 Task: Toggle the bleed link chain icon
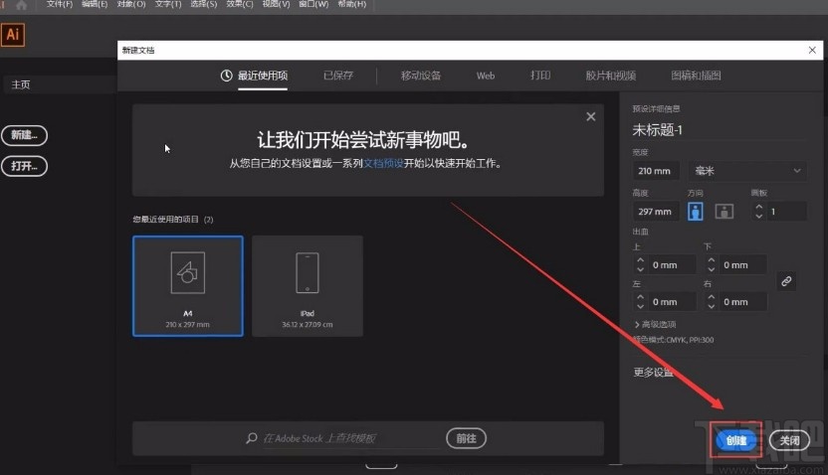[x=786, y=281]
